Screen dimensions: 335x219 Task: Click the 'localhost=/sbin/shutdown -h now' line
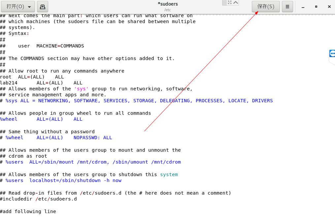tap(61, 181)
